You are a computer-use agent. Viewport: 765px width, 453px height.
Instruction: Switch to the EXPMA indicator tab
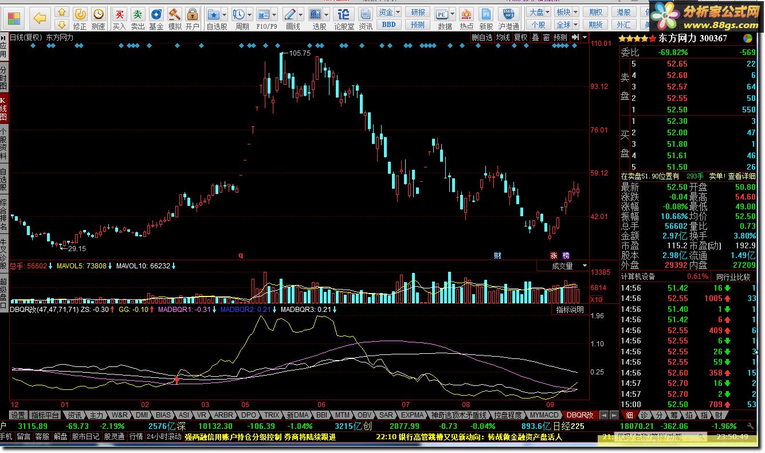(413, 415)
